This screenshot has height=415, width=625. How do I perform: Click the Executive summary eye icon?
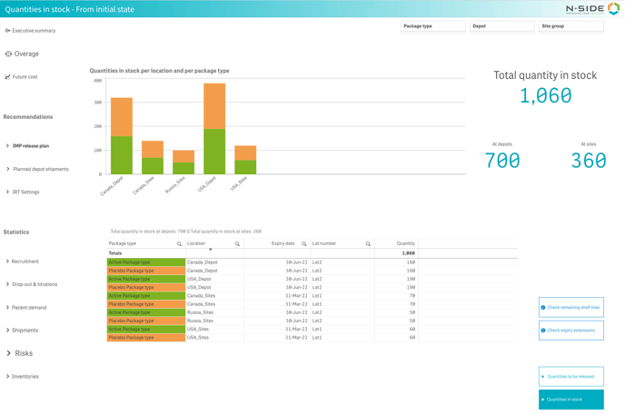(x=7, y=31)
